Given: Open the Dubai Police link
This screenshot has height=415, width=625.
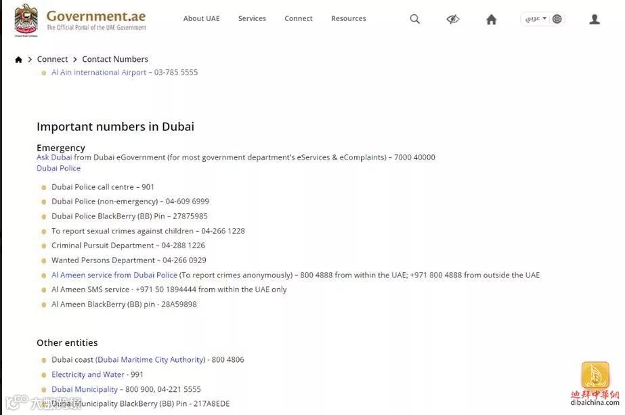Looking at the screenshot, I should click(x=59, y=168).
